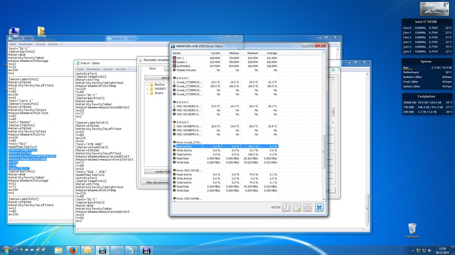The height and width of the screenshot is (255, 455).
Task: Click HWiNFO sensor list scroll-up arrow
Action: (x=324, y=52)
